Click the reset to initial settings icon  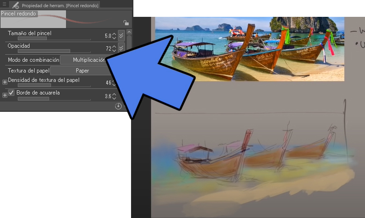[118, 106]
